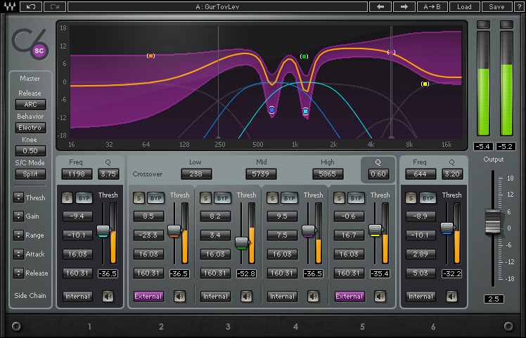The width and height of the screenshot is (526, 338).
Task: Click the speaker icon in the rightmost band
Action: point(453,296)
